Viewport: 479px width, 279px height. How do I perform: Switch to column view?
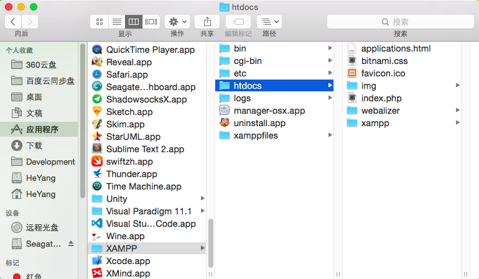(134, 22)
